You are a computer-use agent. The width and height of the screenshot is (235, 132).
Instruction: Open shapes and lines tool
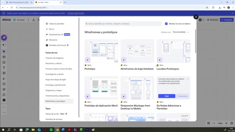(x=4, y=73)
